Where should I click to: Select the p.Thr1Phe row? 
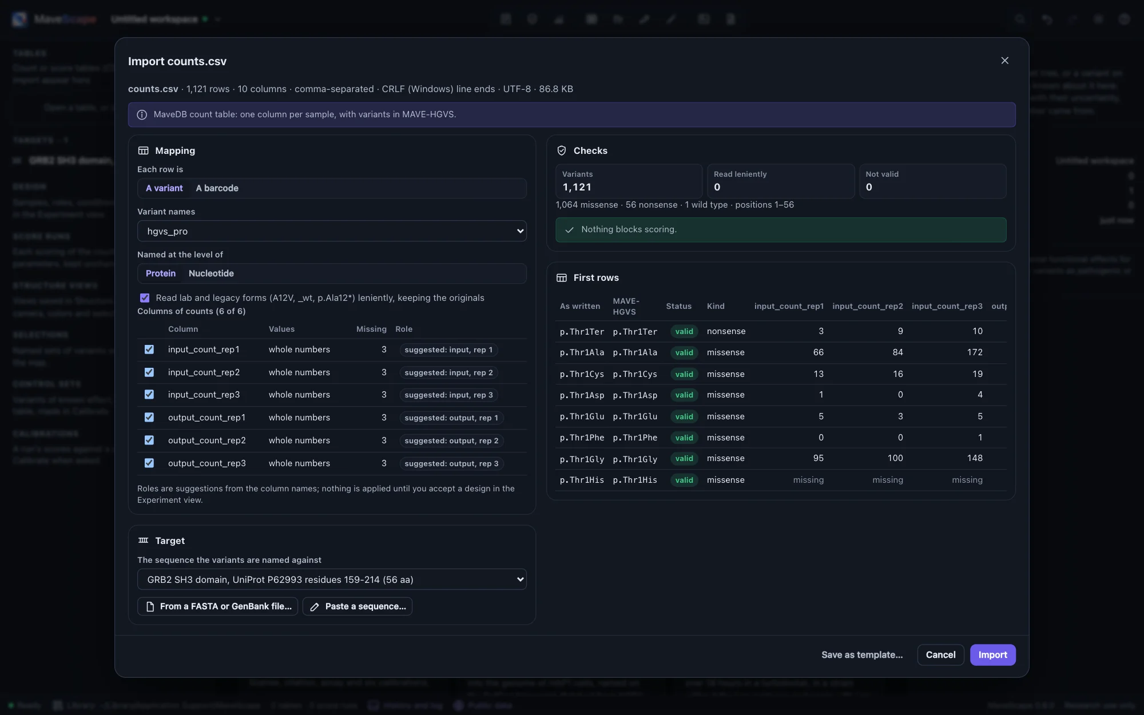coord(781,438)
